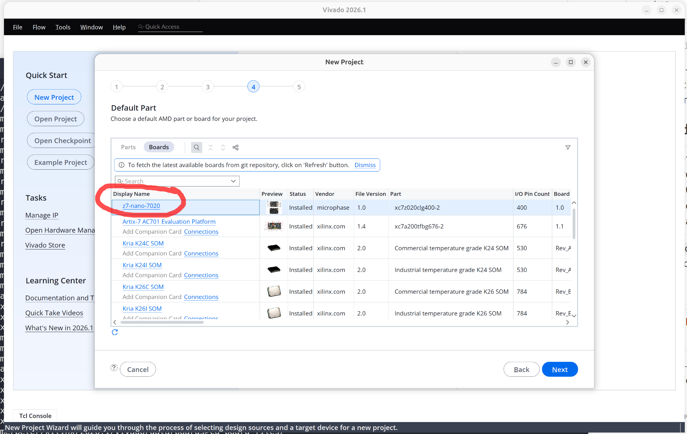
Task: Click Open Project in Quick Start
Action: point(56,119)
